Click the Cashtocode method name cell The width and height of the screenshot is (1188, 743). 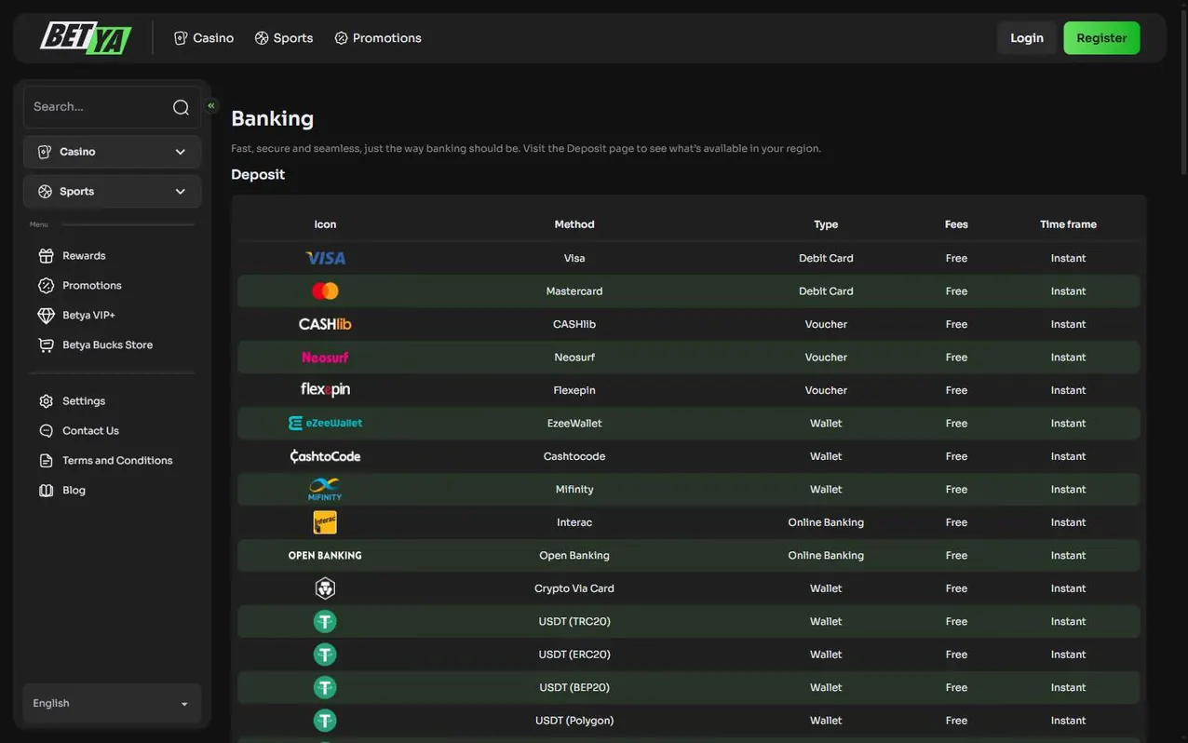[x=574, y=456]
